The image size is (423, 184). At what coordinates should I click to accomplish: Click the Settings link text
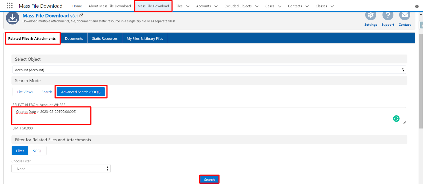pos(371,25)
